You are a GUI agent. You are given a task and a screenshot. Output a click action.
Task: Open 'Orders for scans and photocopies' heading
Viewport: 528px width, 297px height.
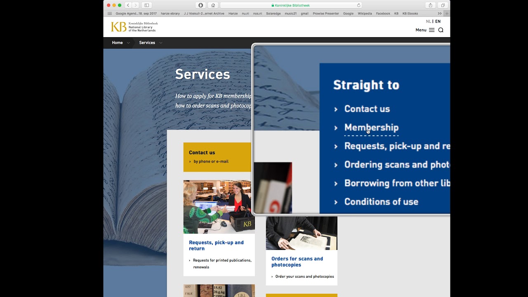coord(297,262)
